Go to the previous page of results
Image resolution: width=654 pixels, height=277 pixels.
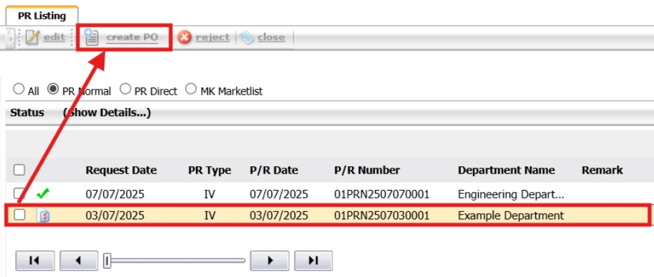(x=79, y=260)
